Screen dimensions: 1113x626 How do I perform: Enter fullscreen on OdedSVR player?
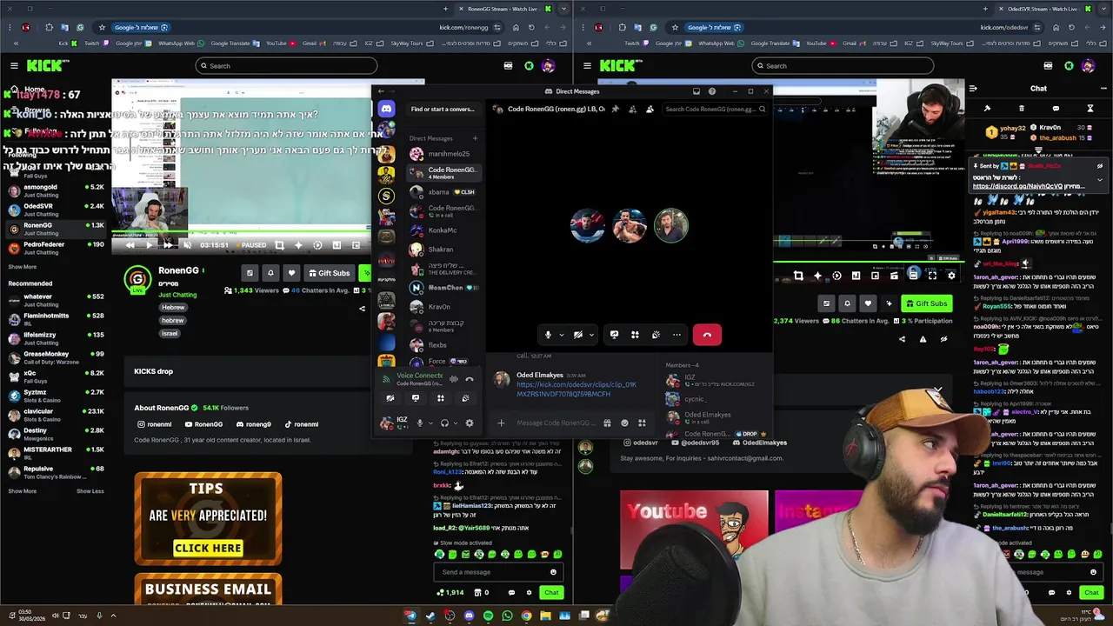(x=932, y=276)
